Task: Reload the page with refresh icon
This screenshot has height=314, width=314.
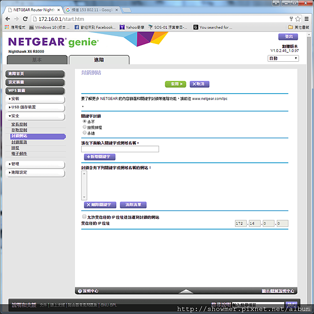Action: pos(25,19)
